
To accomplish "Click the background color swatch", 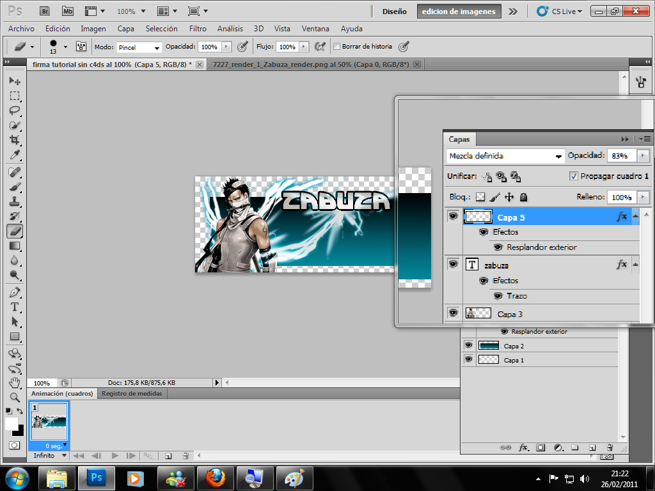I will [x=20, y=432].
